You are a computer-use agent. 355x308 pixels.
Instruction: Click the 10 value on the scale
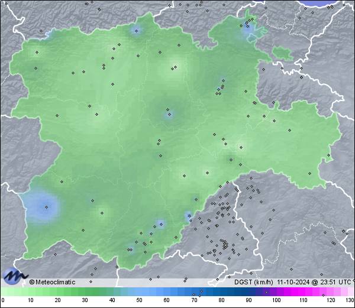click(31, 300)
